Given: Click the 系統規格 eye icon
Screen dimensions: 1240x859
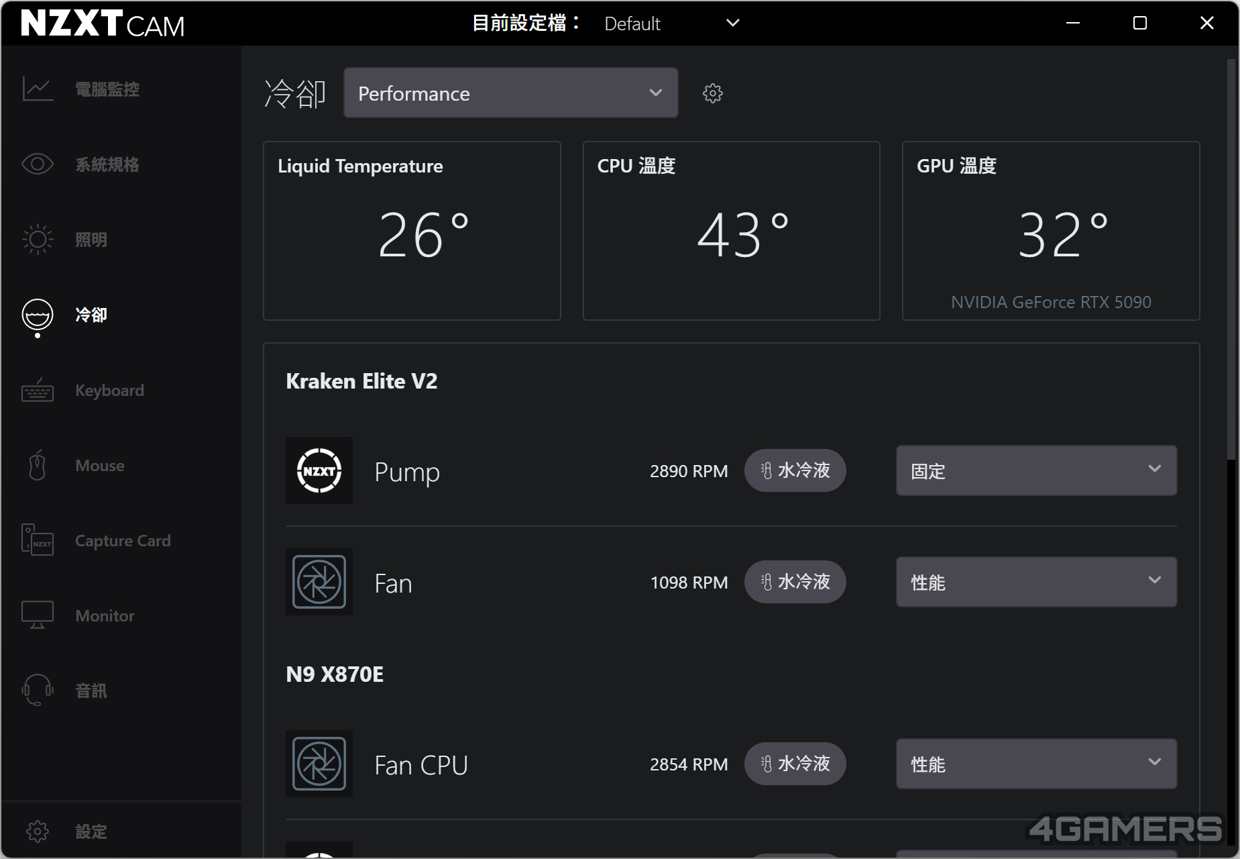Looking at the screenshot, I should [x=38, y=164].
